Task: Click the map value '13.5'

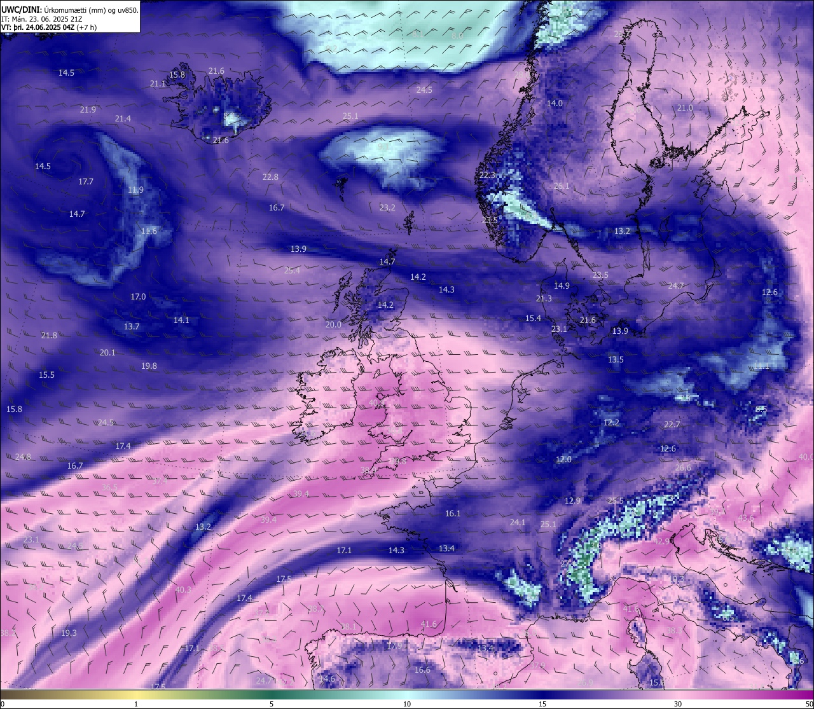Action: [x=616, y=360]
